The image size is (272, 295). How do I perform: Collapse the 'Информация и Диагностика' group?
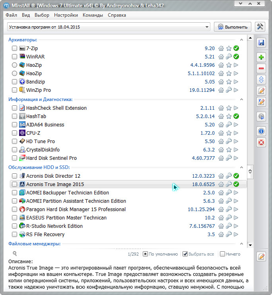[241, 99]
